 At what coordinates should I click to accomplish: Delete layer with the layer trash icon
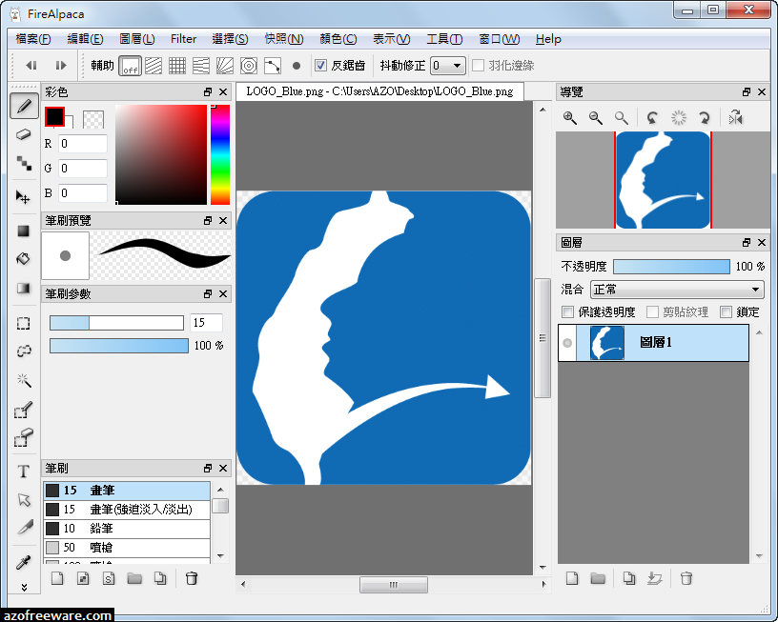pyautogui.click(x=686, y=578)
